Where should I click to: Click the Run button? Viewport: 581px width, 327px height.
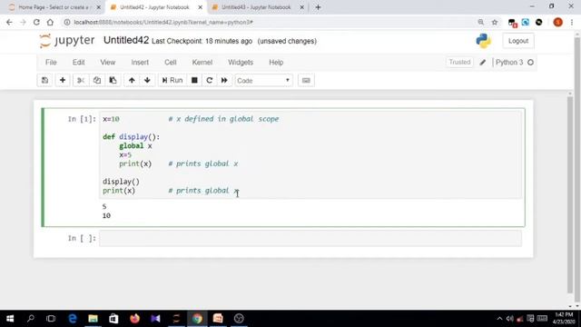point(172,81)
